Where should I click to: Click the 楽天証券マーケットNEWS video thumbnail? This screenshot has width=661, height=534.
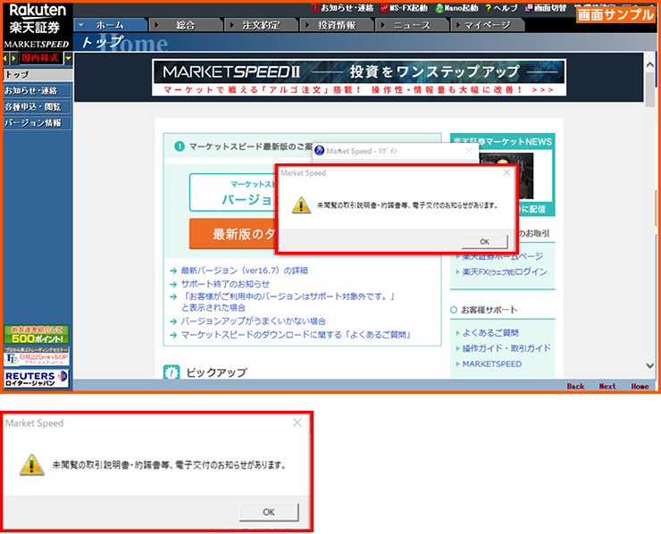click(x=506, y=176)
